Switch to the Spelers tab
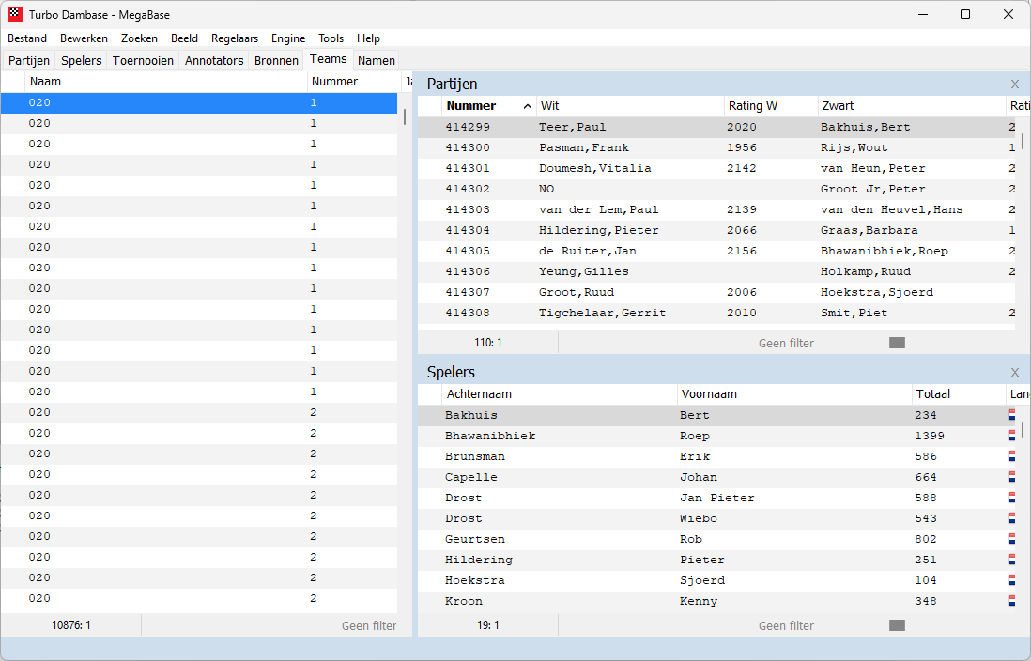Image resolution: width=1031 pixels, height=661 pixels. (x=81, y=60)
